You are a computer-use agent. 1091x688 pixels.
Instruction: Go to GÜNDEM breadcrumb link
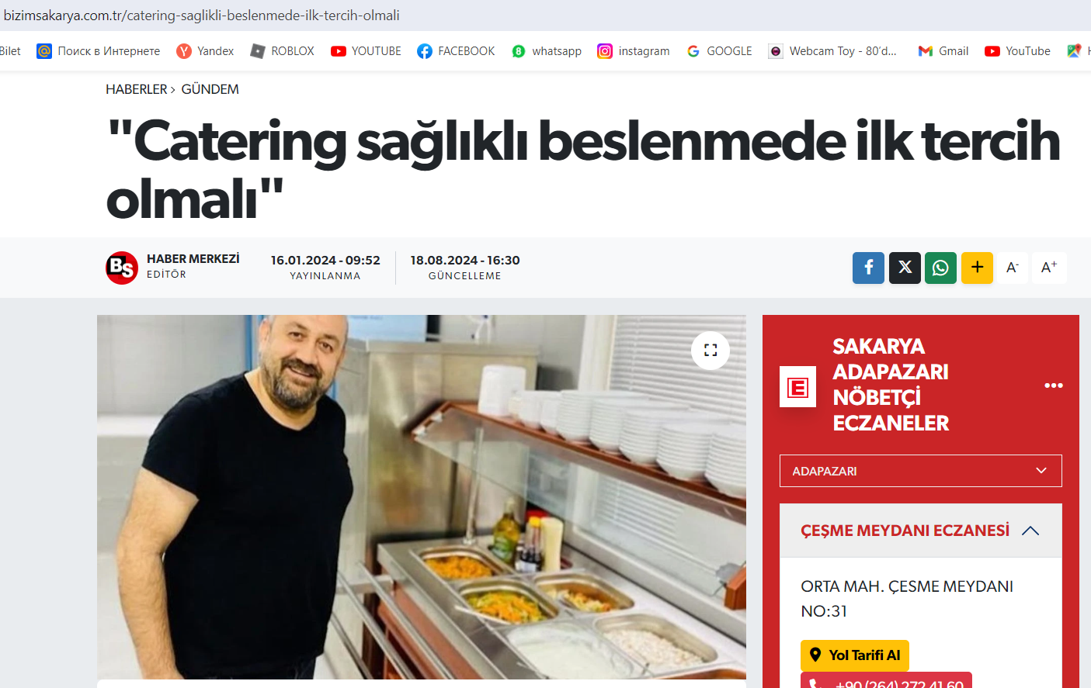click(210, 89)
